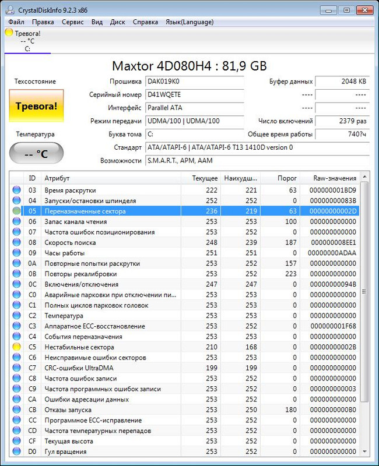Click the Порог column header
The image size is (379, 466).
coord(280,178)
